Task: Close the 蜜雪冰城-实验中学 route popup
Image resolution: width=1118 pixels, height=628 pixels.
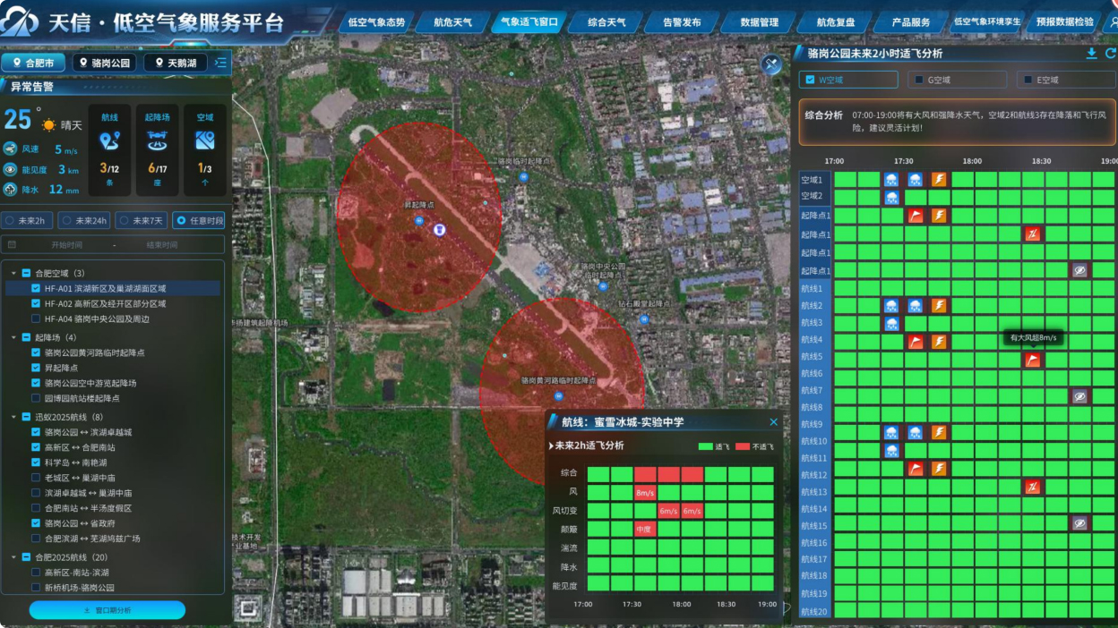Action: click(774, 422)
